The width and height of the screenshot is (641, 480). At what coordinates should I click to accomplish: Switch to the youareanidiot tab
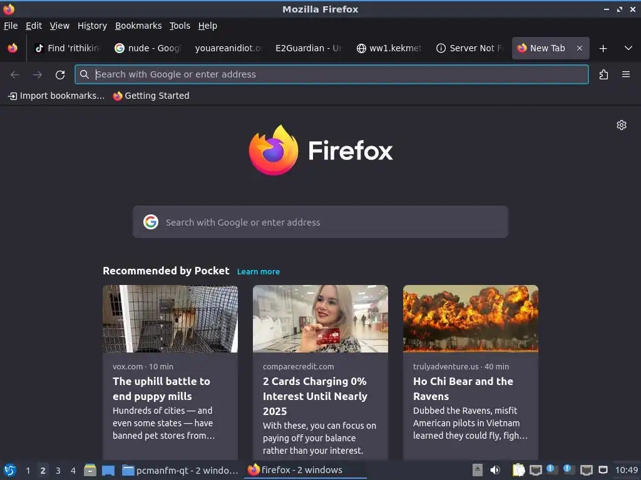tap(228, 48)
